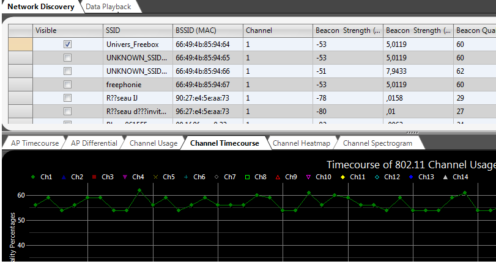Sort by BSSID (MAC) column header
This screenshot has height=264, width=496.
[x=207, y=30]
